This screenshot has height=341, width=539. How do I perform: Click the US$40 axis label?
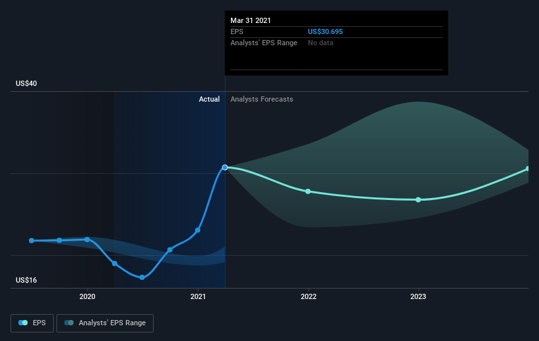[x=26, y=83]
